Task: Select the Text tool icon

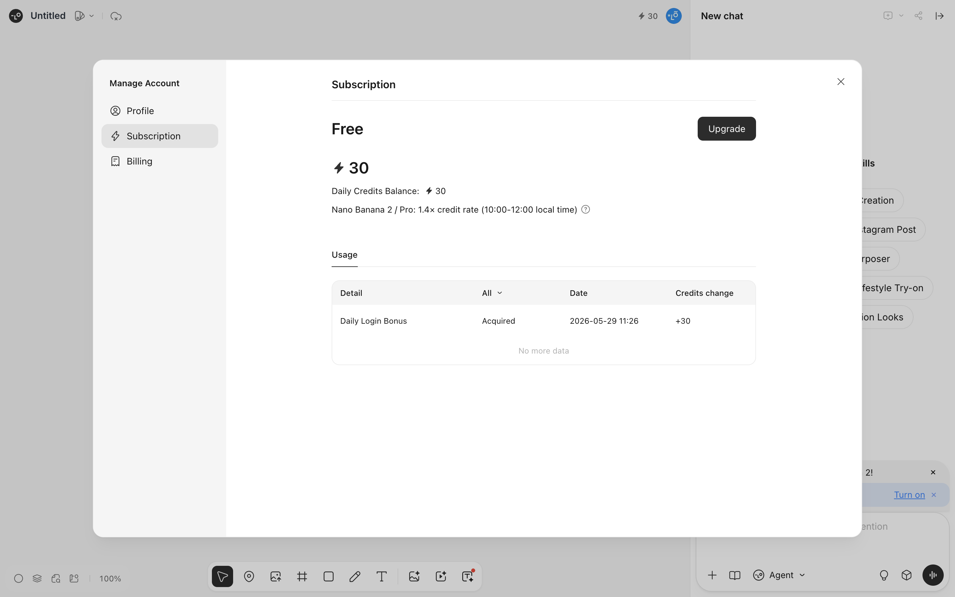Action: [381, 576]
